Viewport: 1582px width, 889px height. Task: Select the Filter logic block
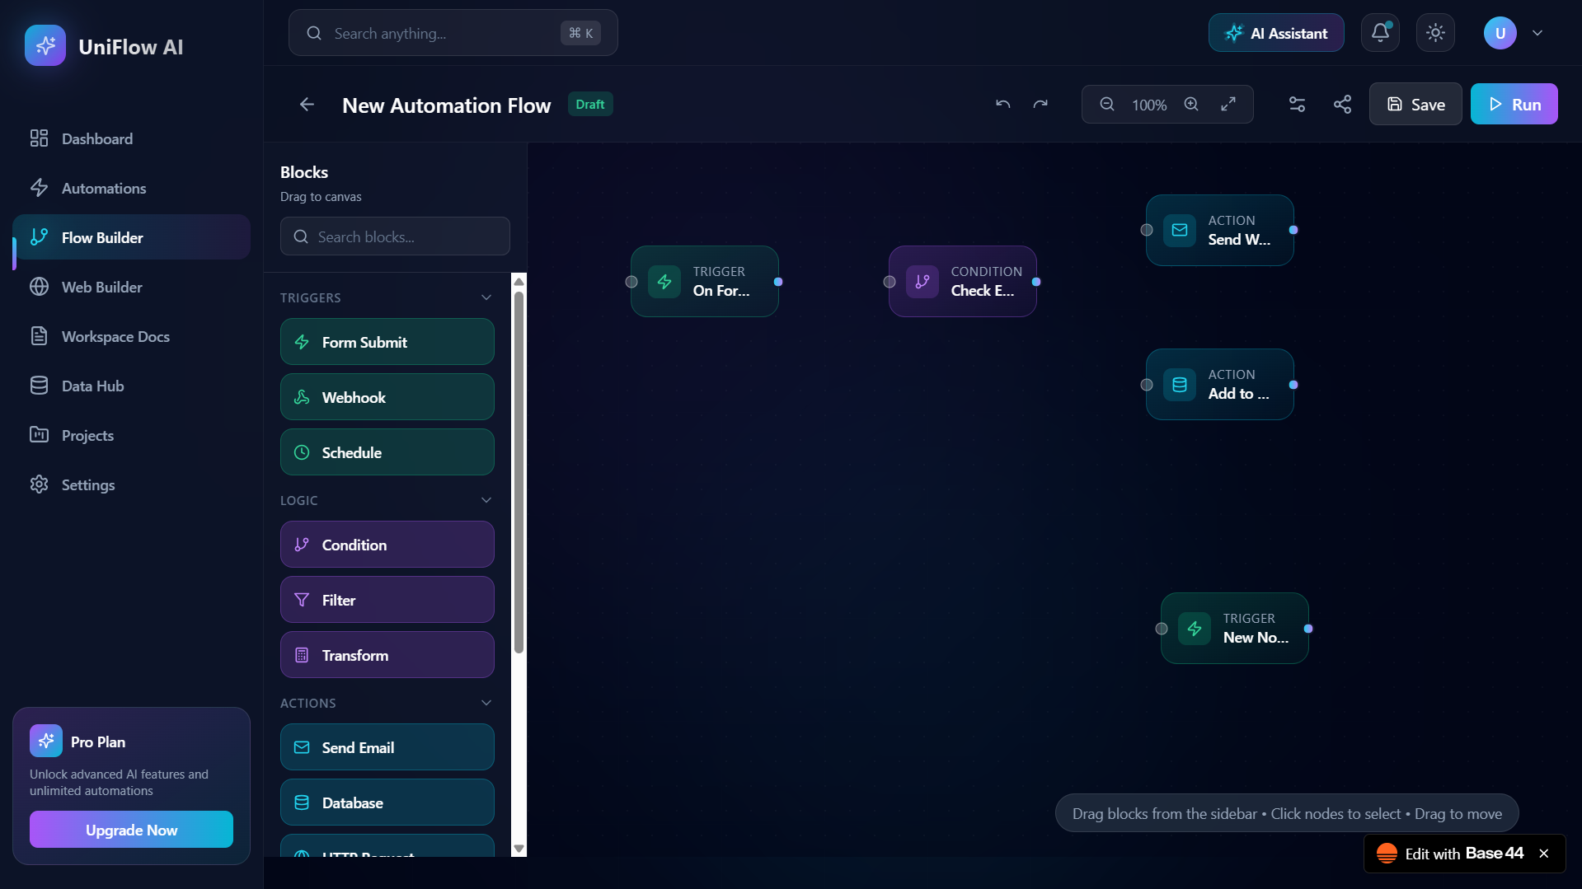(387, 599)
